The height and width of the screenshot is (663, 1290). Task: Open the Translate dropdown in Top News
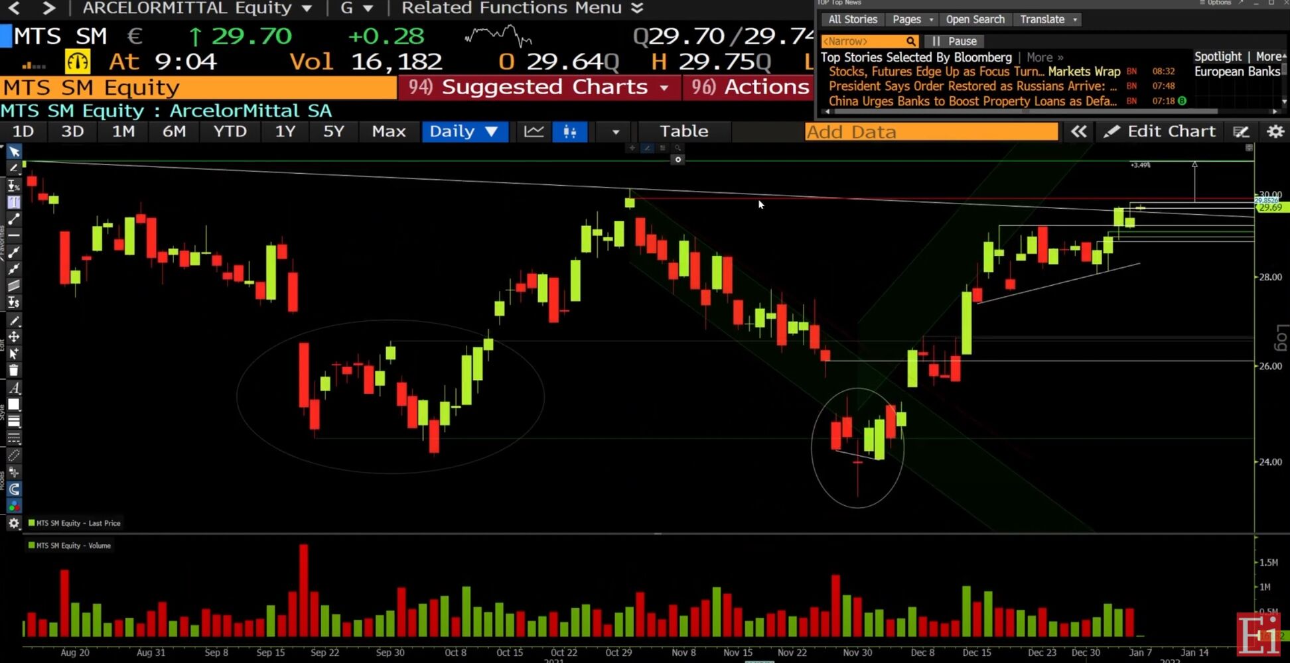(1048, 20)
